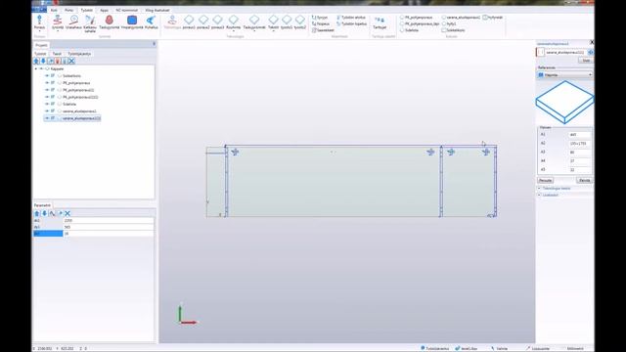The height and width of the screenshot is (352, 626).
Task: Switch to the Työstöjärjestys panel tab
Action: [79, 54]
